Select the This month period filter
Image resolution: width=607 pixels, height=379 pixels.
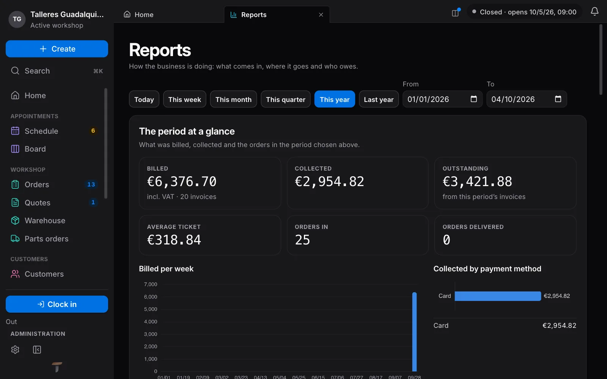[x=233, y=99]
